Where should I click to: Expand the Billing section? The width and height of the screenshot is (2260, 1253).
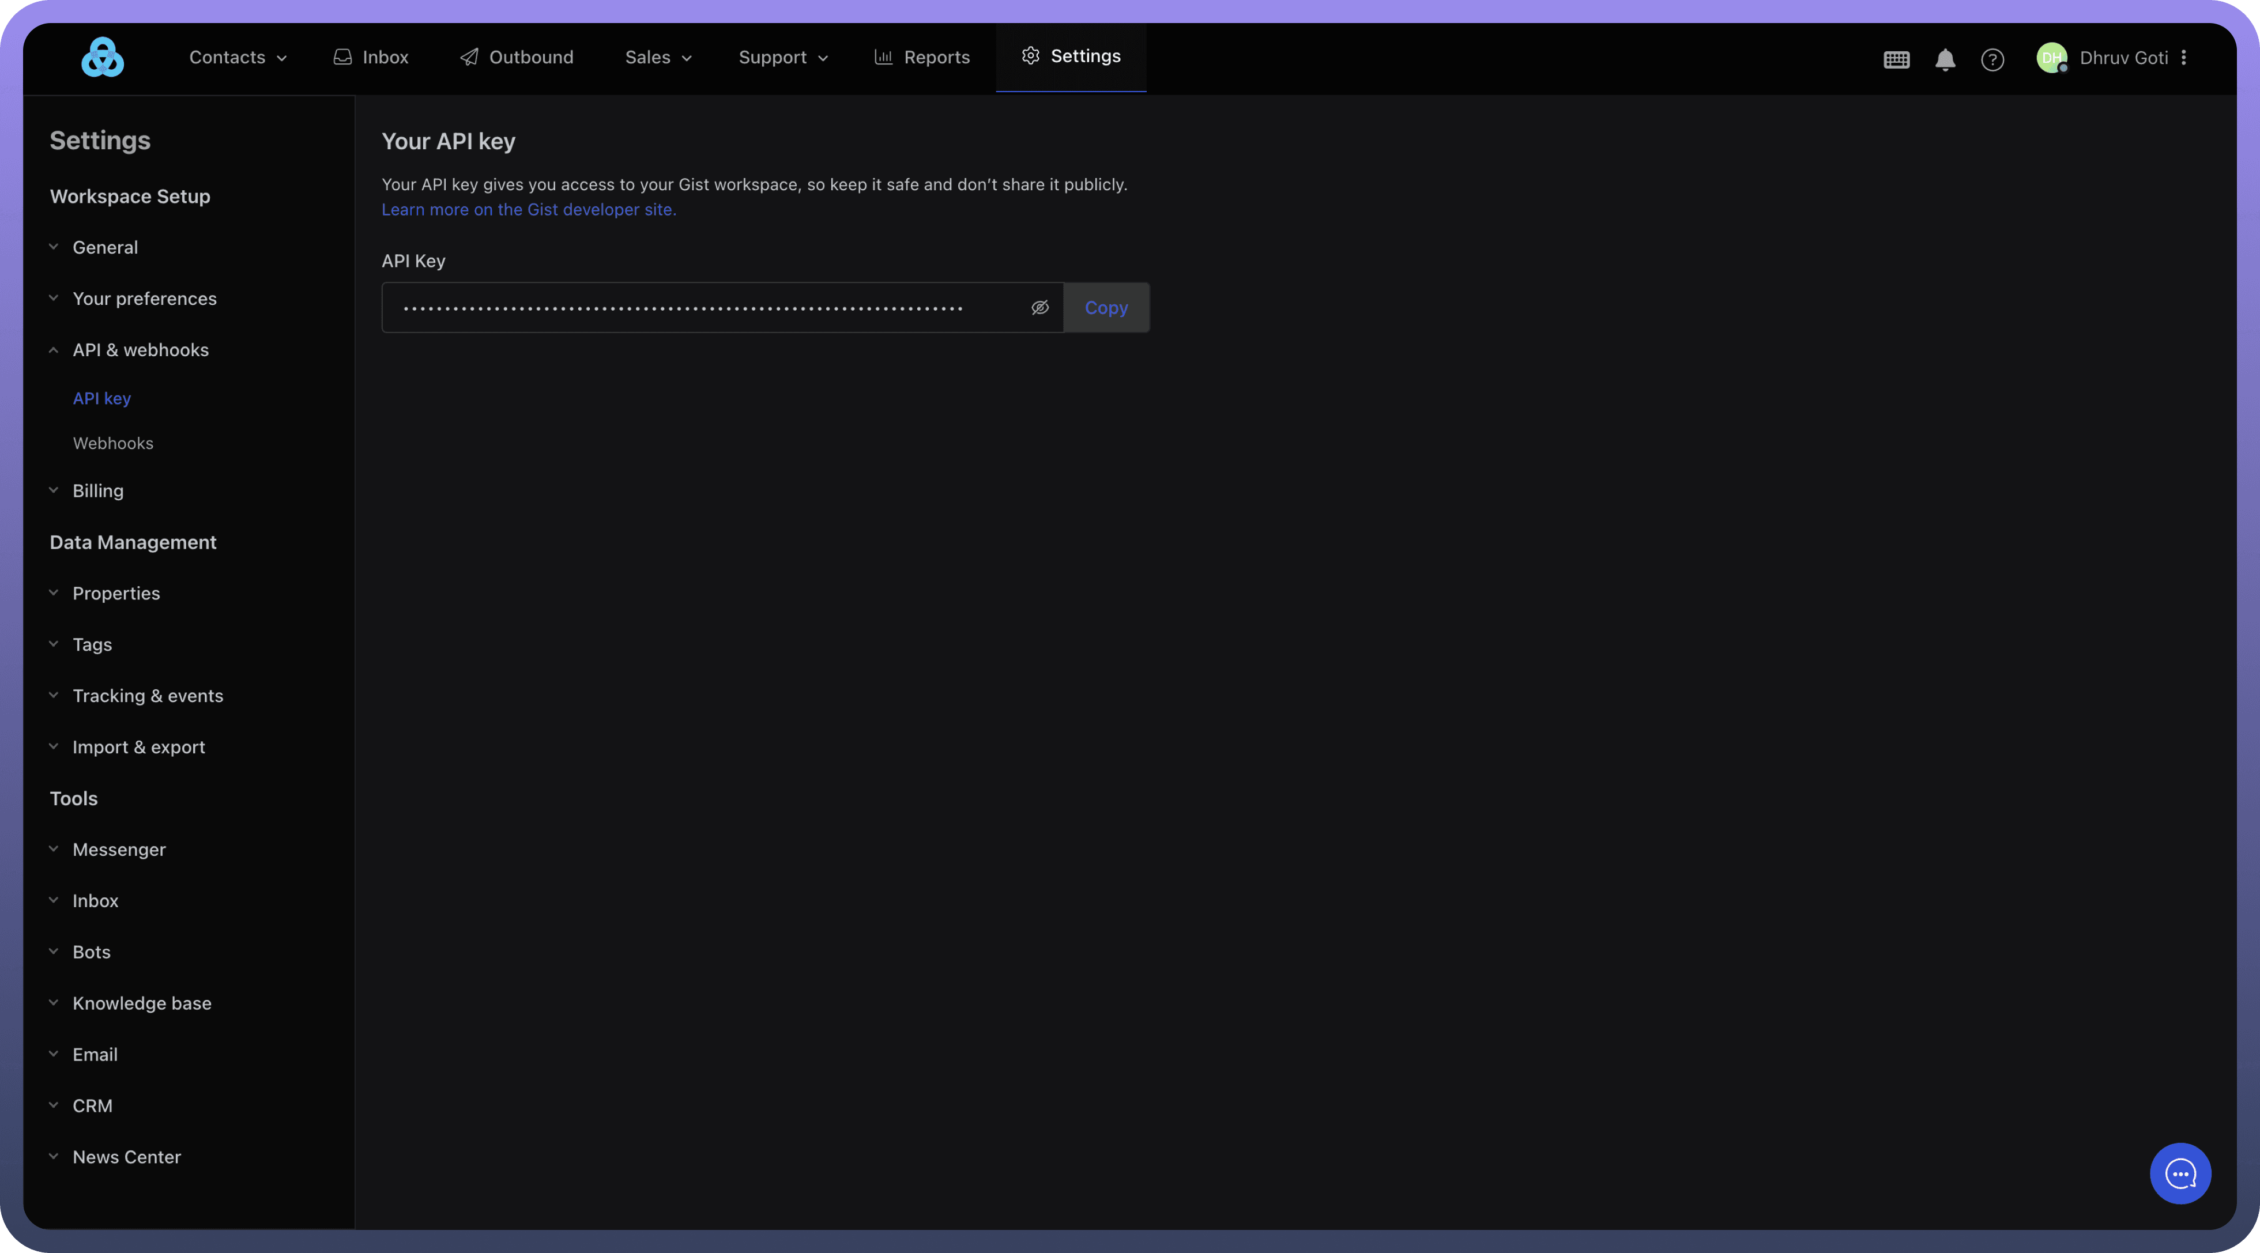[x=97, y=491]
